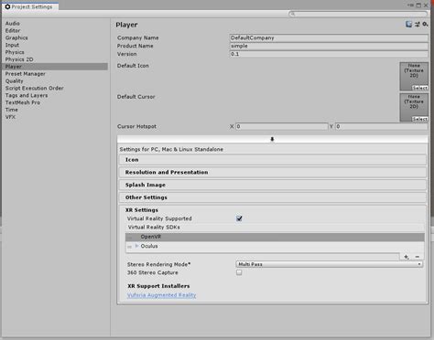This screenshot has height=340, width=434.
Task: Click the Virtual Reality SDKs header
Action: coord(154,228)
